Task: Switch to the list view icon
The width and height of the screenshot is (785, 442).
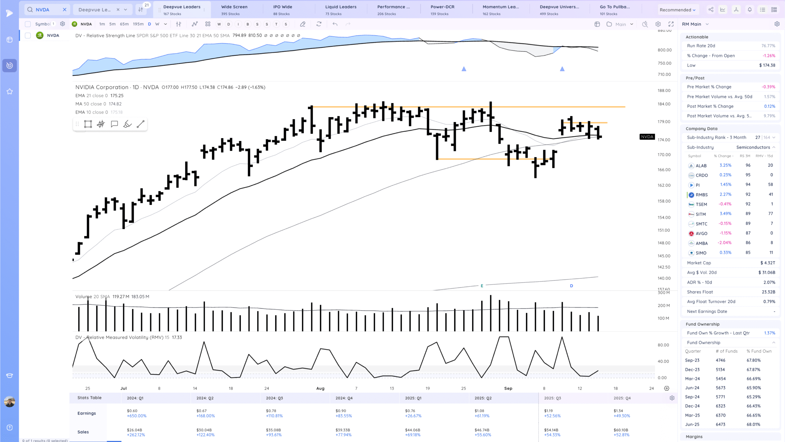Action: pos(762,9)
